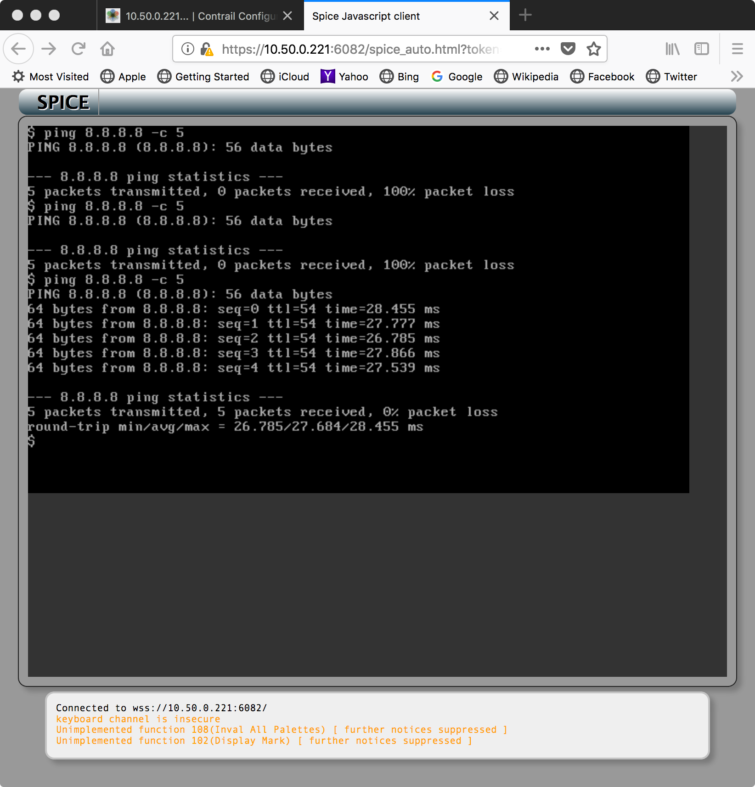Save page to Pocket
This screenshot has width=755, height=787.
tap(568, 49)
